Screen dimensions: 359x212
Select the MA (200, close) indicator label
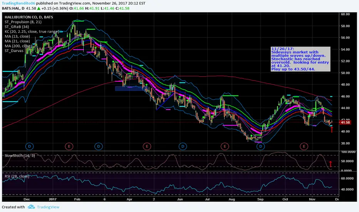[x=18, y=46]
